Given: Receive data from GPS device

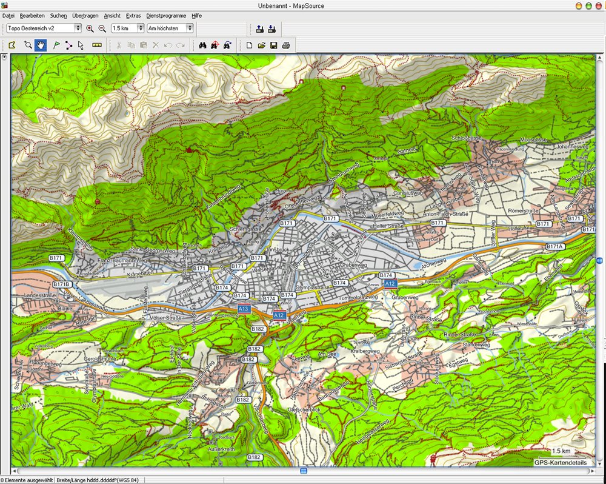Looking at the screenshot, I should 271,29.
